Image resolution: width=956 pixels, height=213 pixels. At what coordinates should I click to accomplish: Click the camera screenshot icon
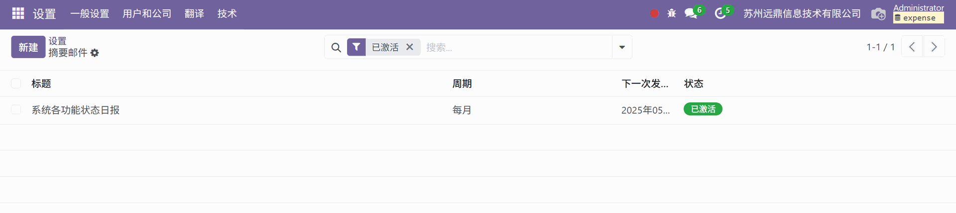(878, 14)
